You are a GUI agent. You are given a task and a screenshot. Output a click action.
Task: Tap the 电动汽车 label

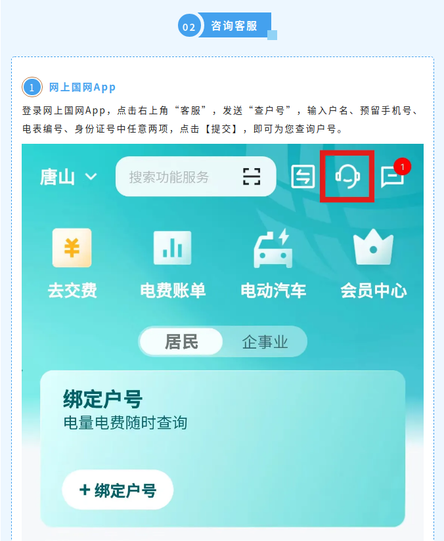[x=273, y=290]
